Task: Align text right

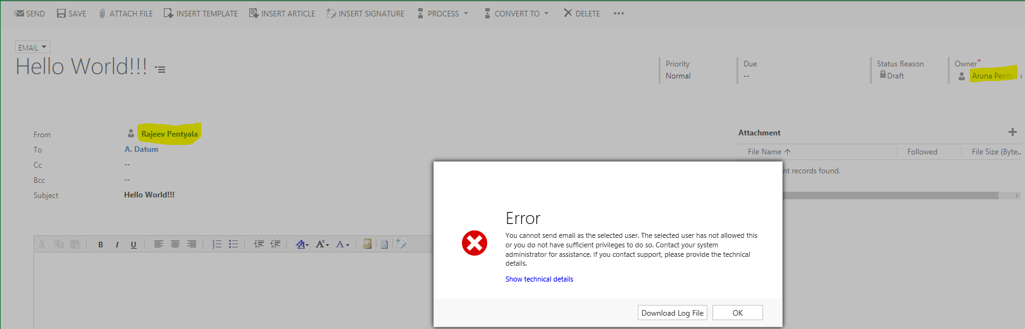Action: [192, 244]
